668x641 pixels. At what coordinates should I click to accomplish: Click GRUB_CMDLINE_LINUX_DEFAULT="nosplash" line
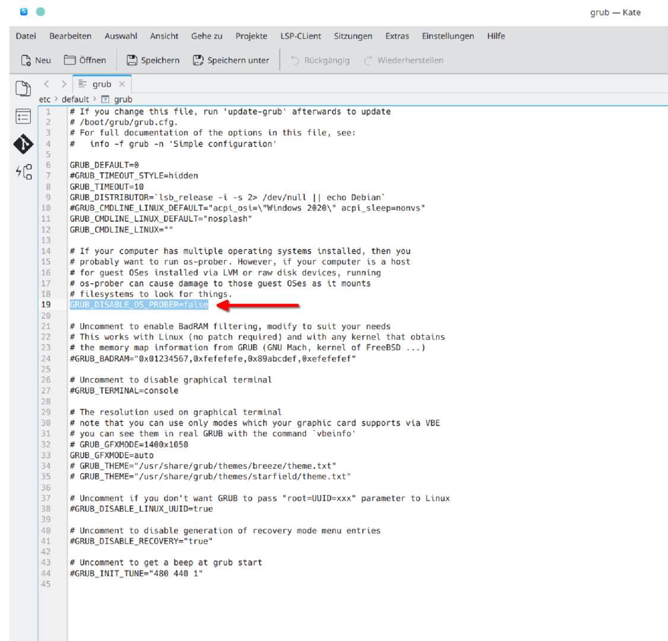coord(161,219)
